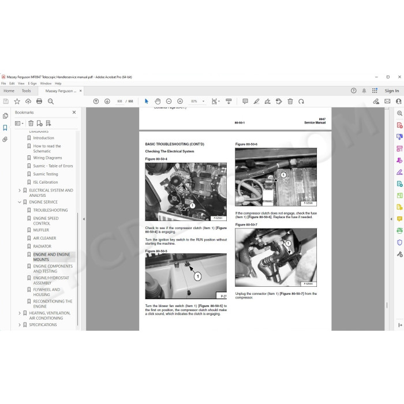Open the Help menu

point(58,84)
